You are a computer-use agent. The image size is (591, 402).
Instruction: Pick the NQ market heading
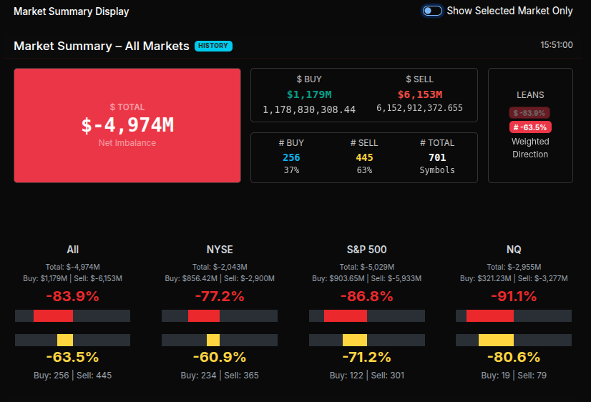[514, 250]
